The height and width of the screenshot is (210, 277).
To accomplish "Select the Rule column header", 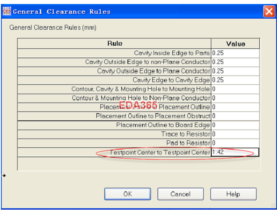I will 114,44.
